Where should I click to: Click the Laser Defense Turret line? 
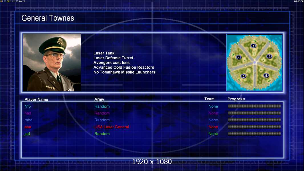(x=113, y=58)
